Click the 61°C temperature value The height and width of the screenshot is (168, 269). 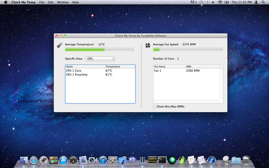tap(109, 75)
